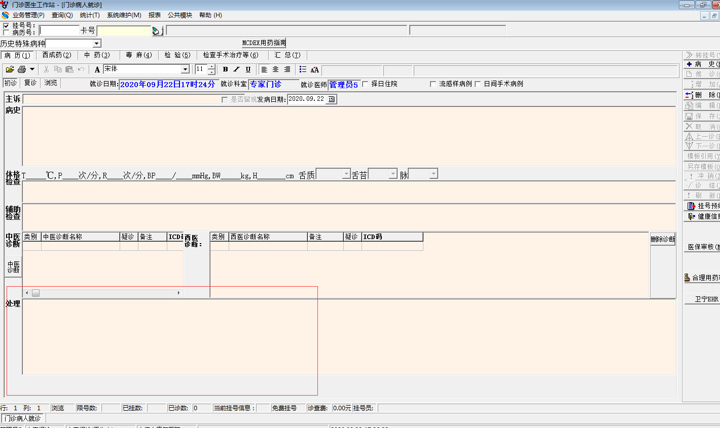Open the 舌苔 dropdown
Image resolution: width=720 pixels, height=428 pixels.
click(x=393, y=174)
